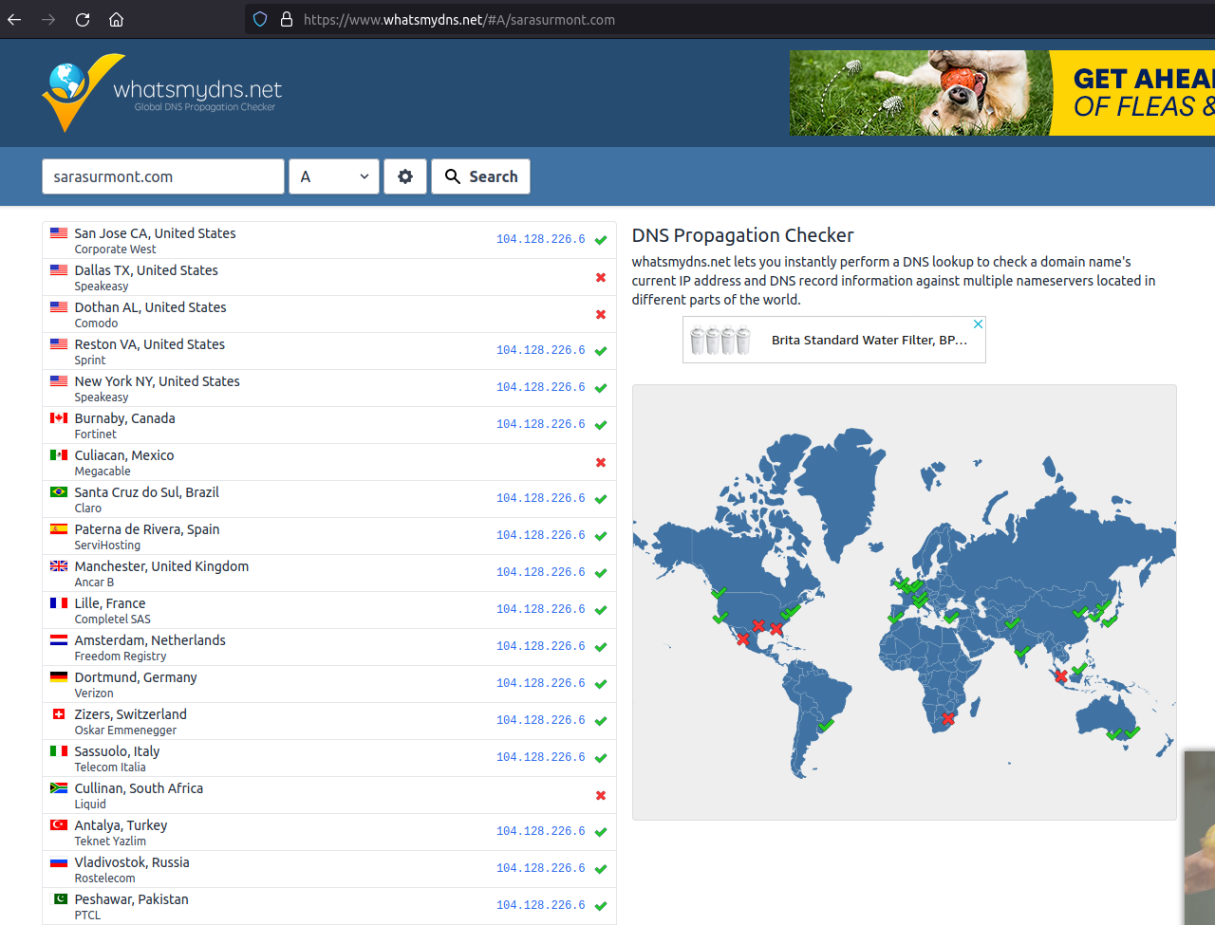Open the record type A dropdown

click(x=334, y=176)
